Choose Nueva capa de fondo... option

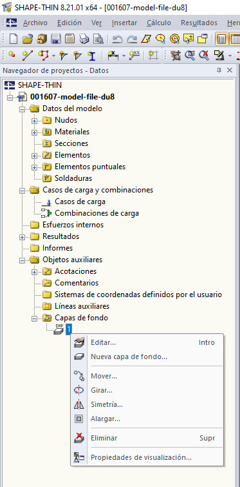tap(147, 357)
